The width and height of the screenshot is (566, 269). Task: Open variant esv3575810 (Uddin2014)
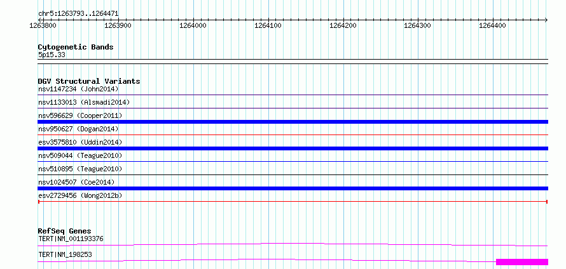(80, 142)
